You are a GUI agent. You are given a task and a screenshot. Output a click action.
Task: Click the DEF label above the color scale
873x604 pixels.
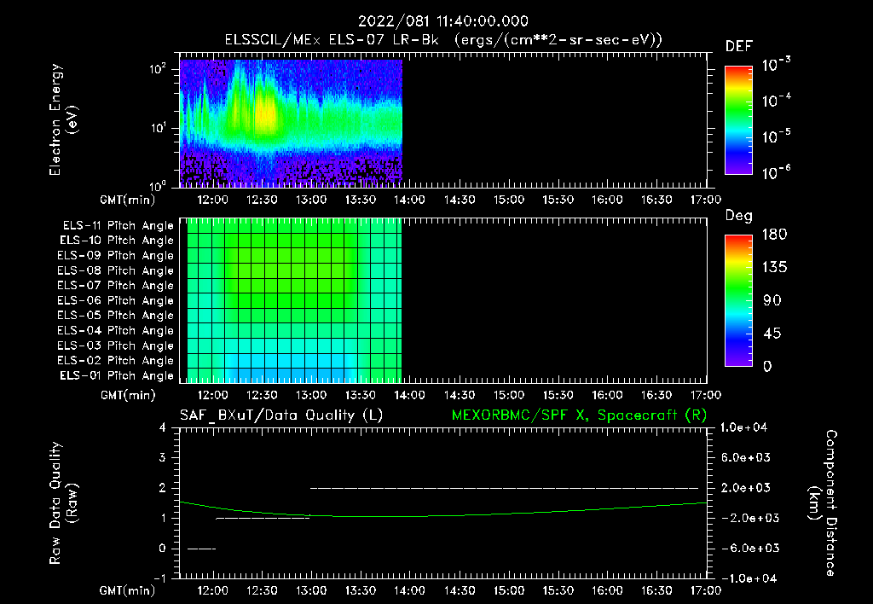click(739, 46)
